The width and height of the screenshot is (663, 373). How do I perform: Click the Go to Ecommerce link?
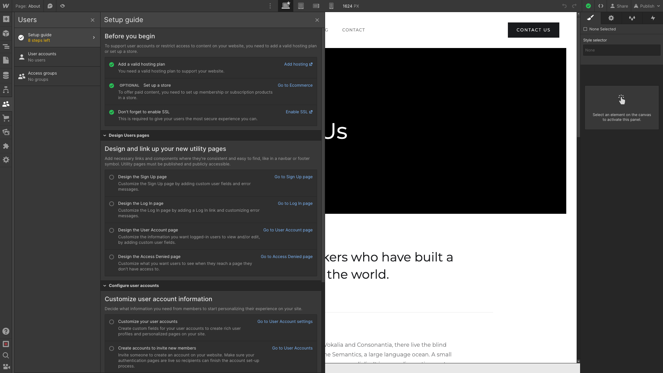(x=295, y=85)
